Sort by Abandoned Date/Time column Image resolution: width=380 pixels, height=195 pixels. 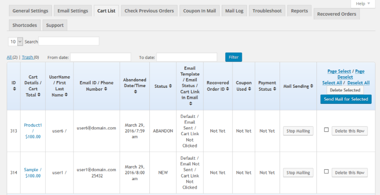point(135,92)
